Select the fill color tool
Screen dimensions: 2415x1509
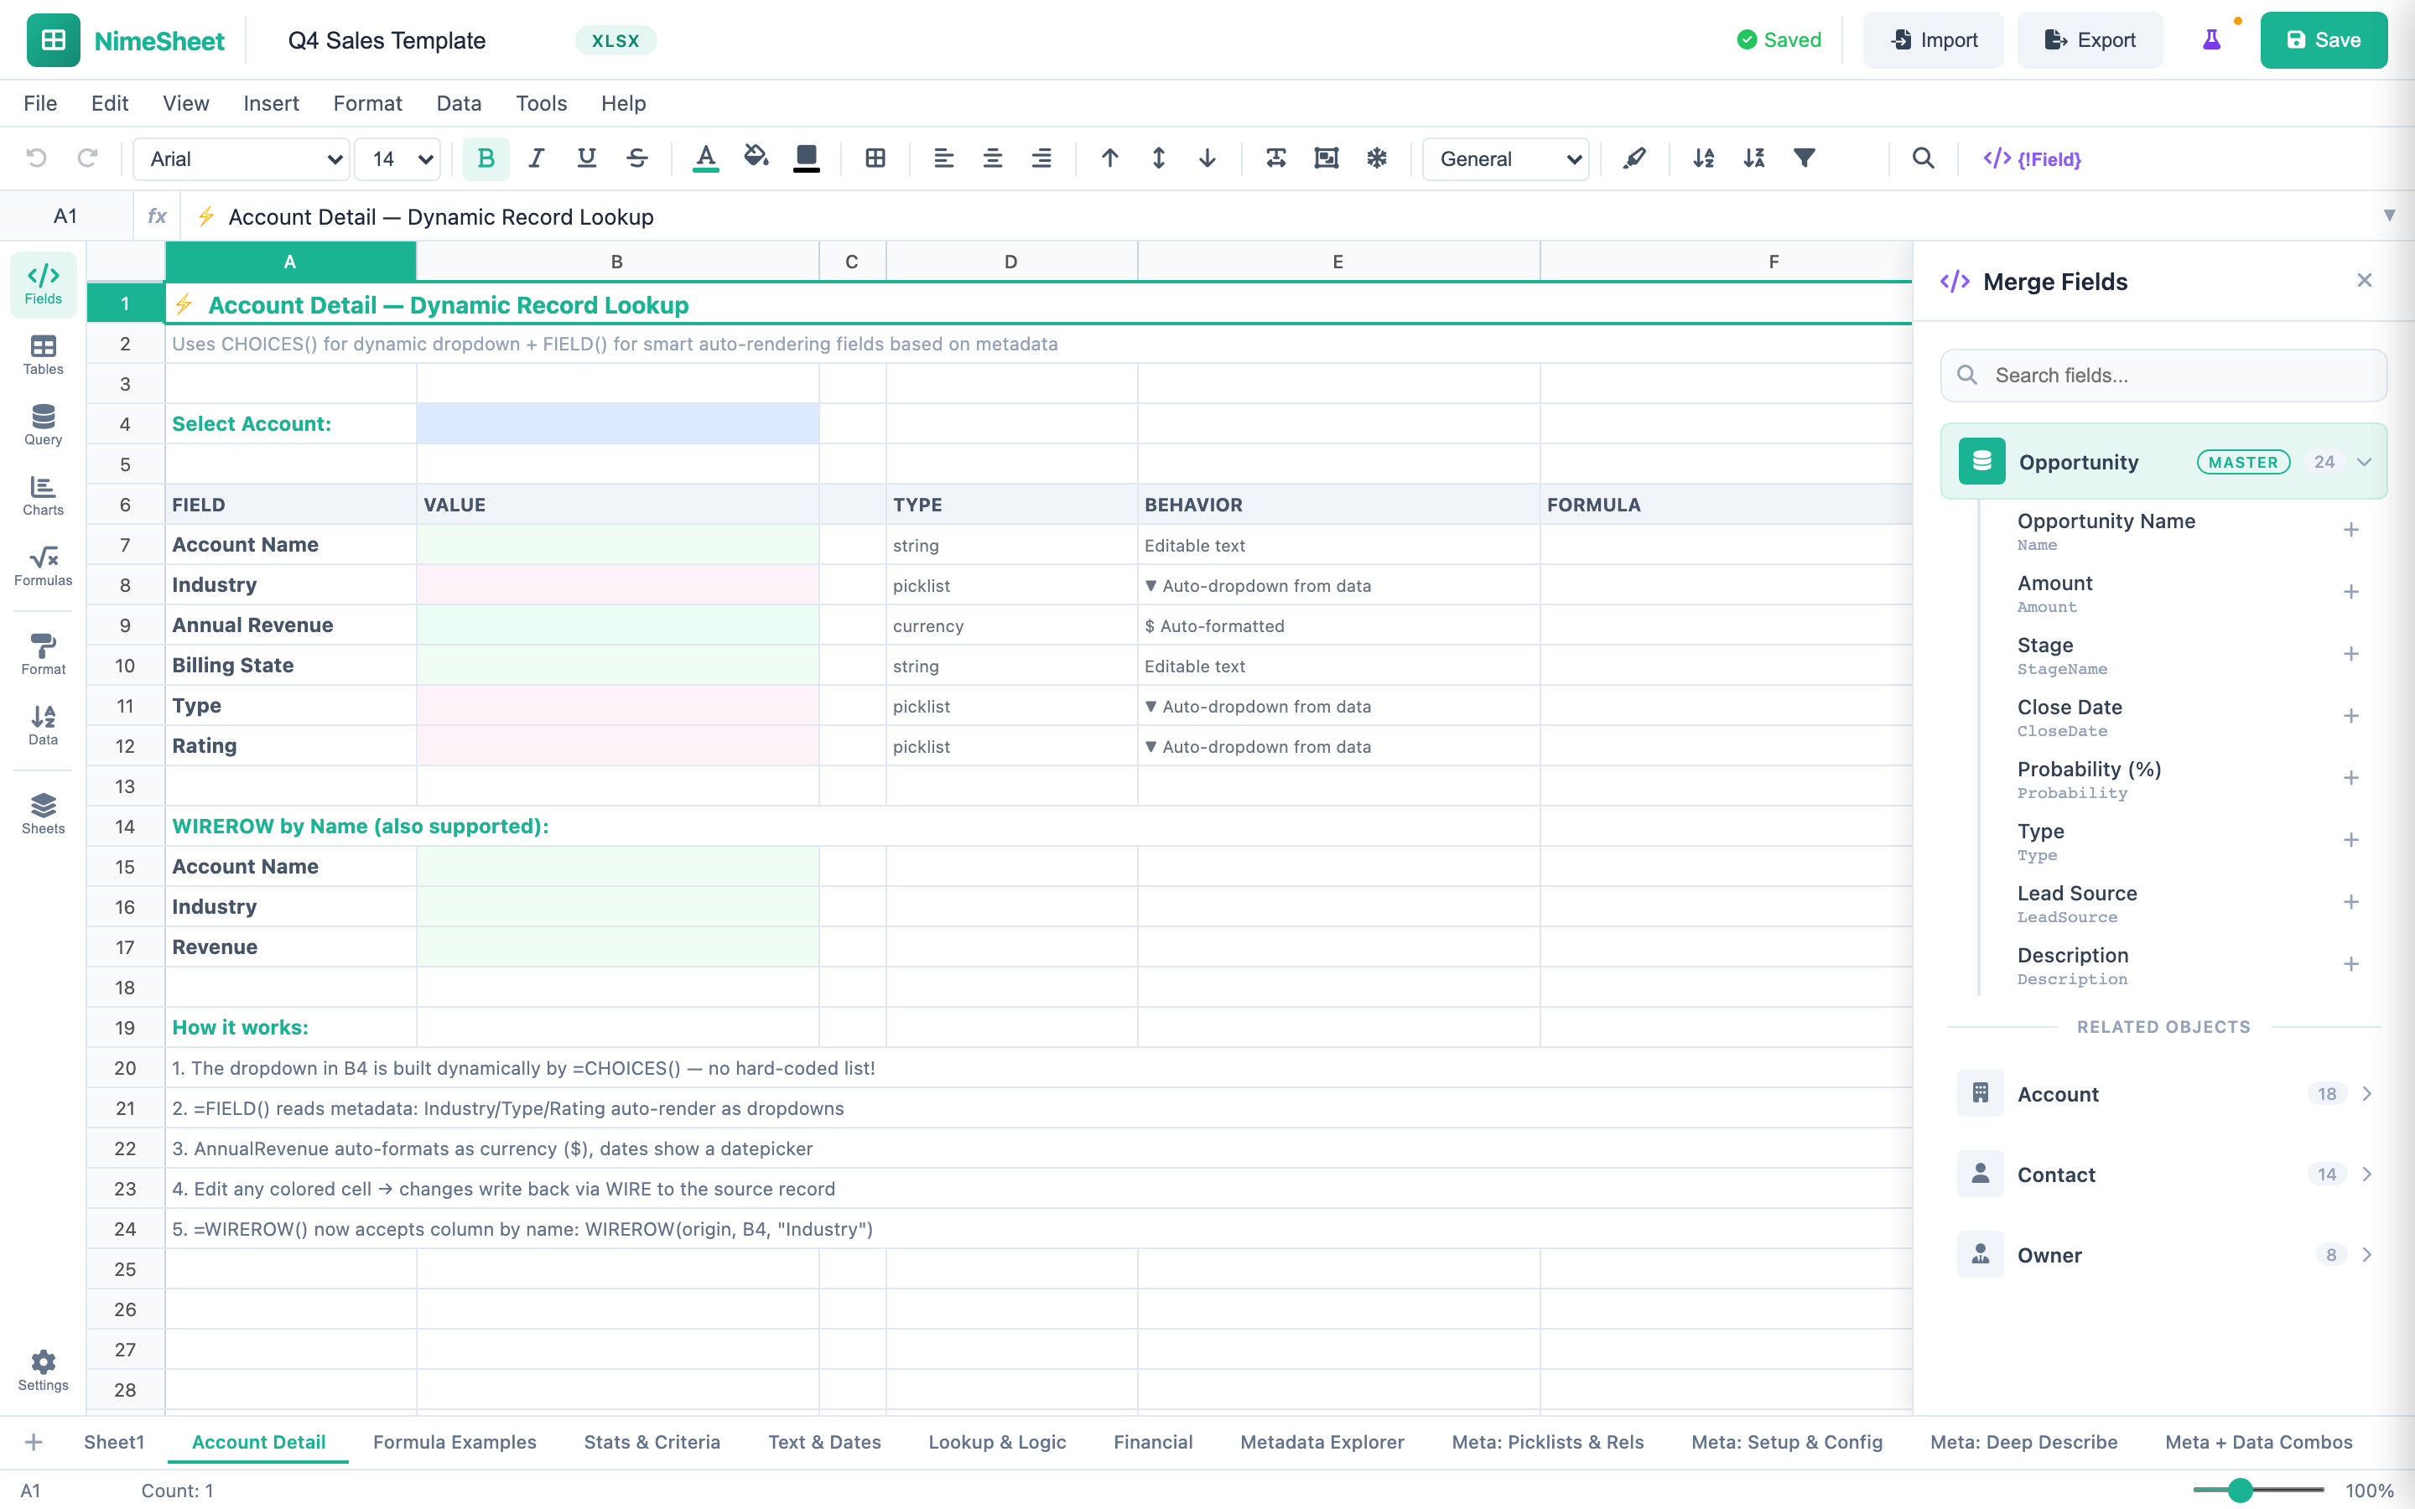pyautogui.click(x=756, y=158)
